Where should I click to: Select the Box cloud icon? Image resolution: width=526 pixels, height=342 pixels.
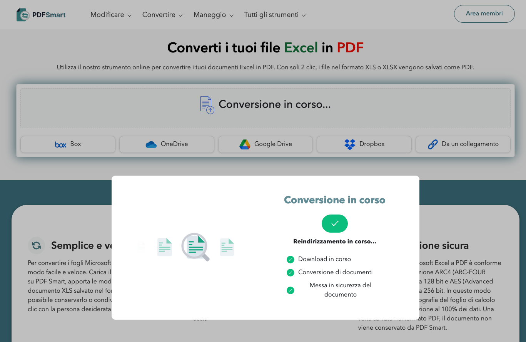pyautogui.click(x=60, y=144)
